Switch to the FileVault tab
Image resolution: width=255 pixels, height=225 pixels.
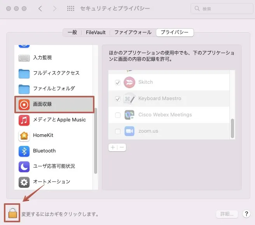[96, 33]
